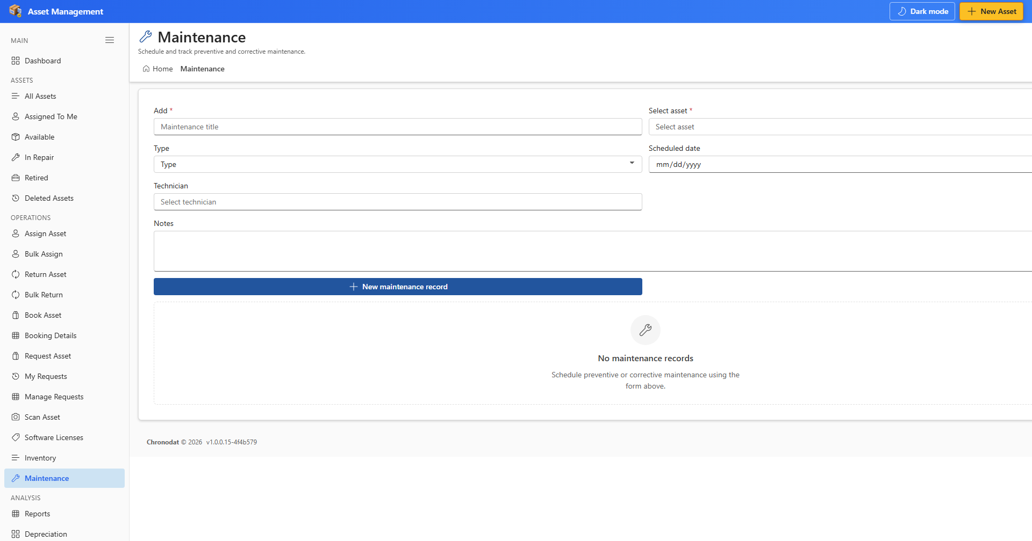
Task: Click the wrench icon in empty records state
Action: coord(646,330)
